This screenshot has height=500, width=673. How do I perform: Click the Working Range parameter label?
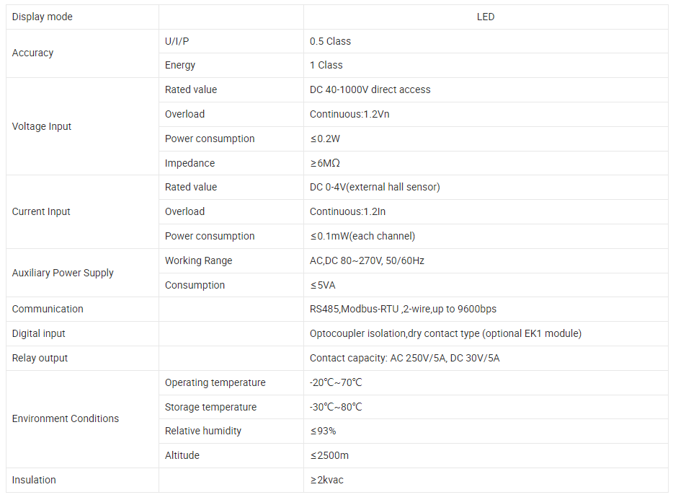tap(198, 260)
